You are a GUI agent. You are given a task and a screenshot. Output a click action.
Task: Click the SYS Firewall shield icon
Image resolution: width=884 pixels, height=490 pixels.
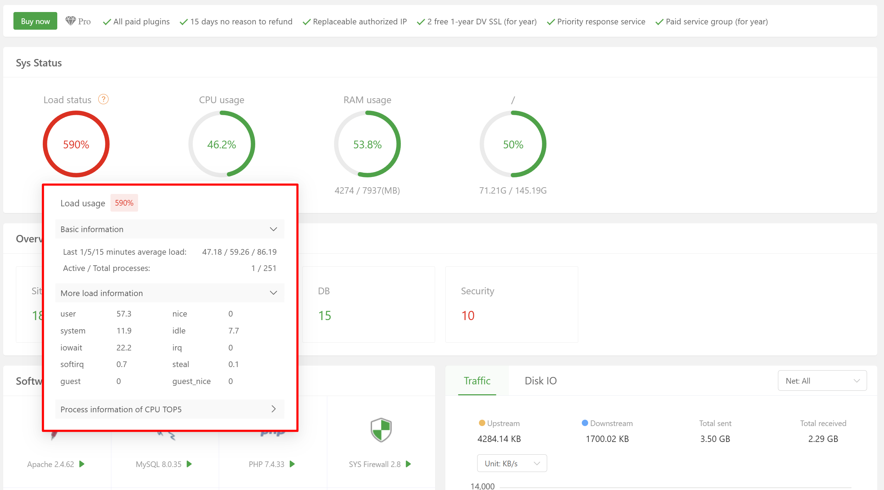pos(381,430)
